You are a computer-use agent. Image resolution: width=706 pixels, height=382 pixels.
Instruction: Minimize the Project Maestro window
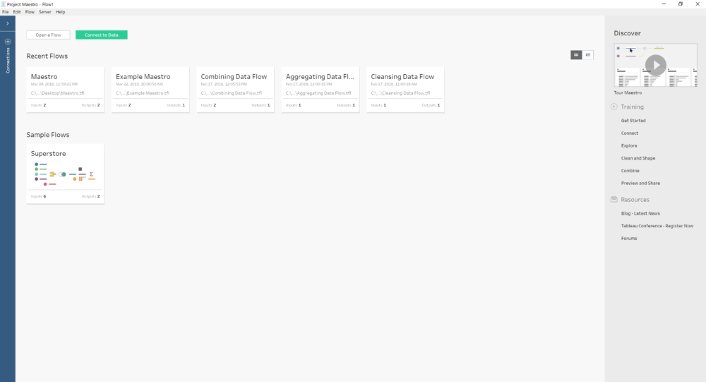click(x=663, y=4)
